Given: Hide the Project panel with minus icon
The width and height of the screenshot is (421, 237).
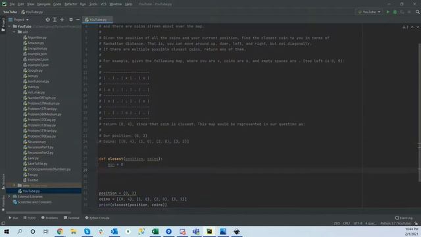Looking at the screenshot, I should coord(78,20).
